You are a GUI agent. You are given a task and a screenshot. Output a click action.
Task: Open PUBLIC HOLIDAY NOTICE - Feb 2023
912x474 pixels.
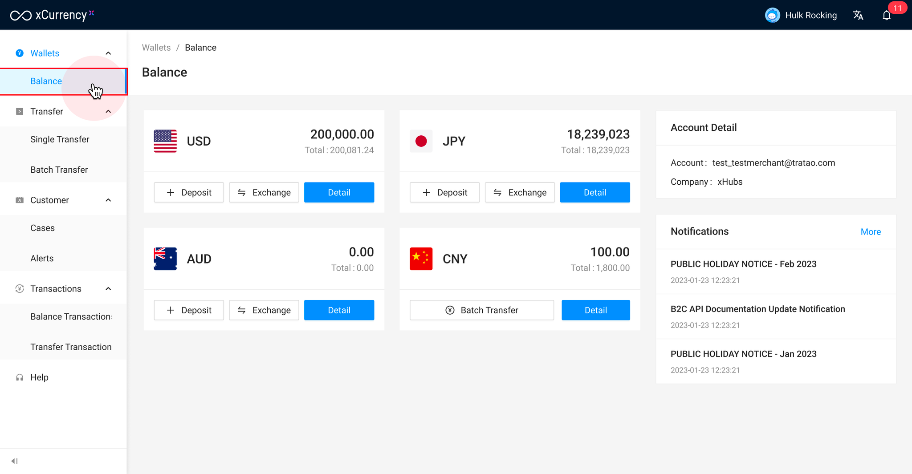tap(744, 264)
